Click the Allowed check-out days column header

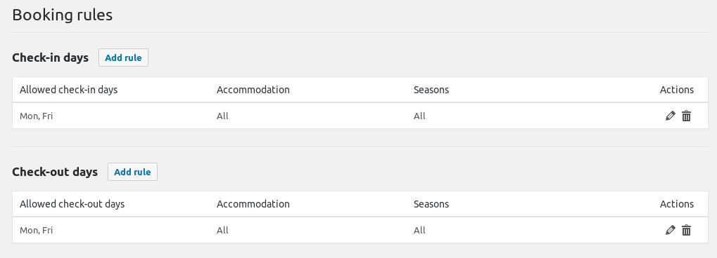(72, 204)
